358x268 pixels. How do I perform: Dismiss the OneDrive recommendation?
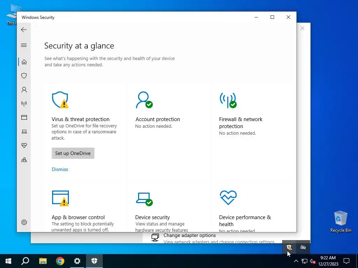pos(60,169)
